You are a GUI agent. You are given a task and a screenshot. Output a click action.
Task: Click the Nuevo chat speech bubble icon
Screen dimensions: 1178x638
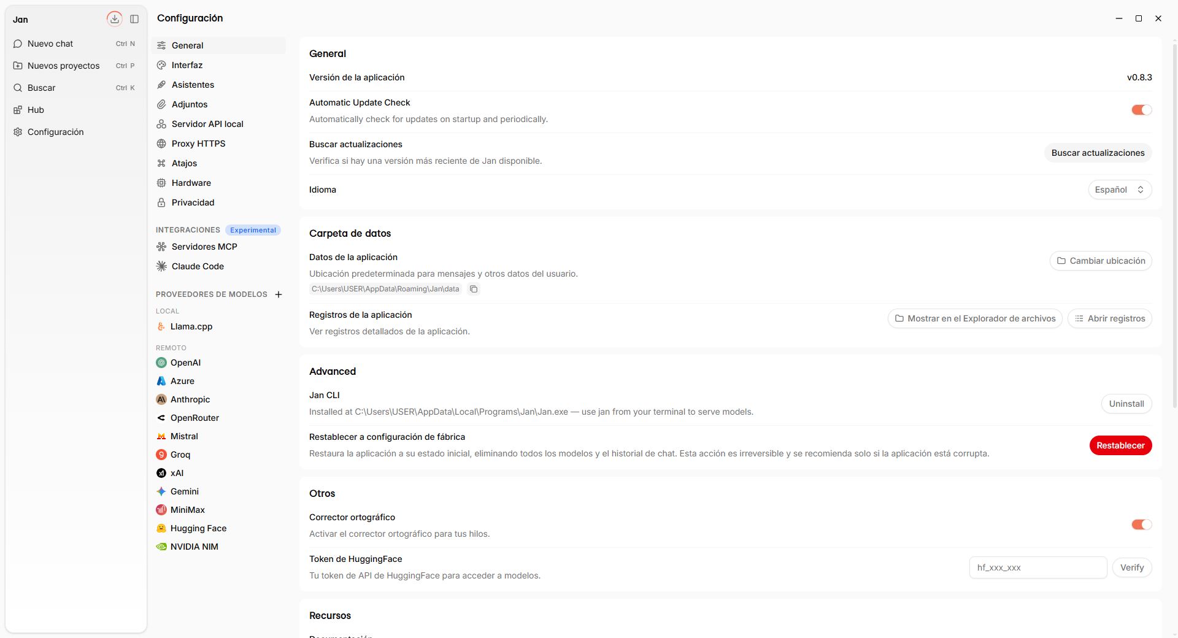click(18, 44)
